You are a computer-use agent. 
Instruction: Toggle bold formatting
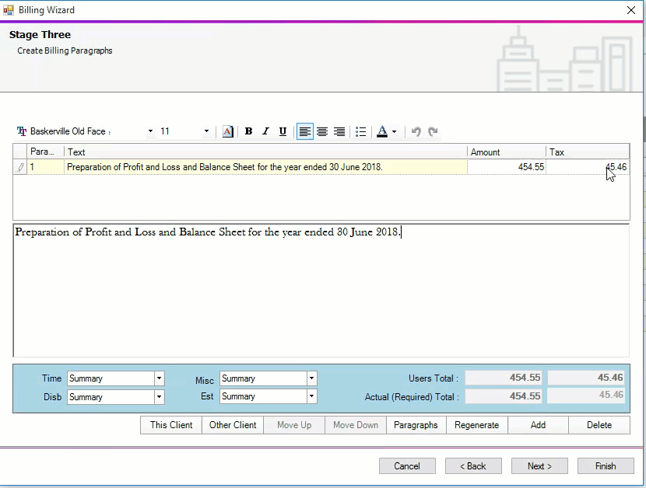[248, 131]
